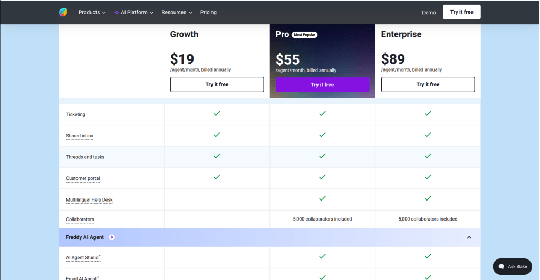
Task: Click Pro checkmark for Customer portal
Action: click(x=322, y=177)
